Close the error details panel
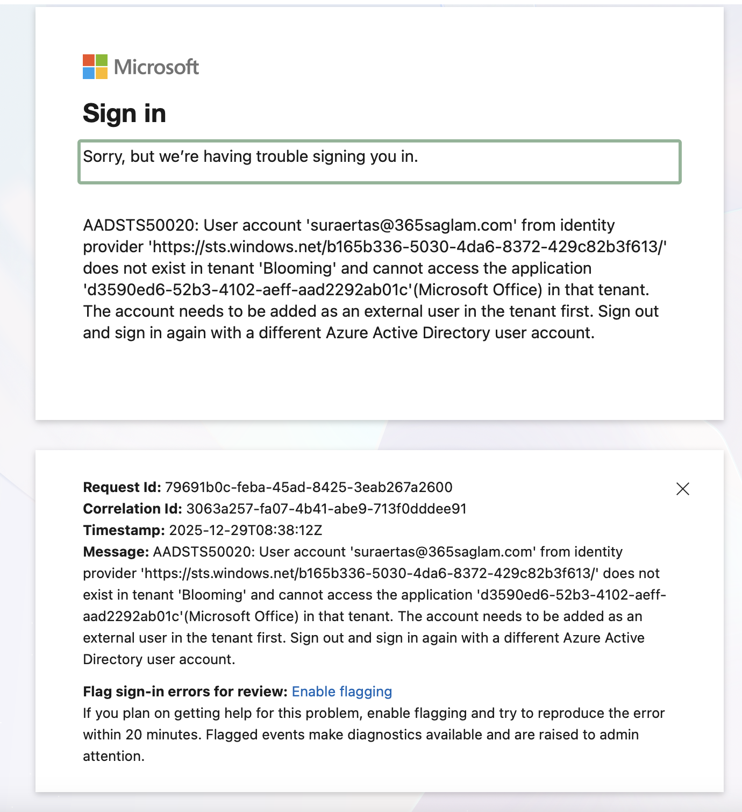The image size is (742, 812). pyautogui.click(x=683, y=488)
